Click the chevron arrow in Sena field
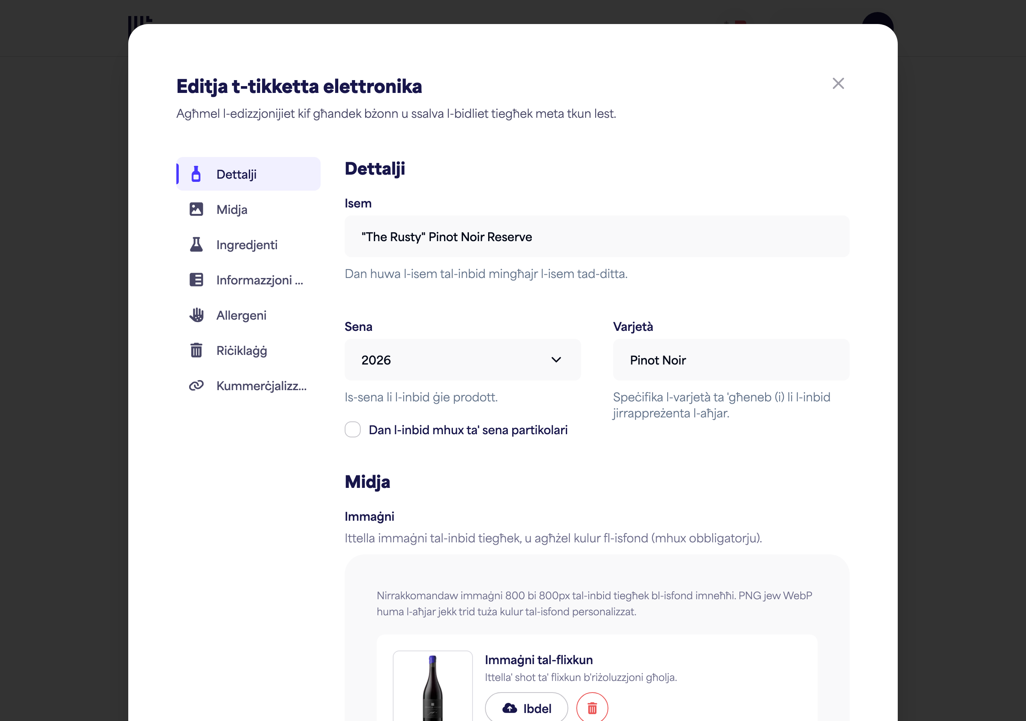 [x=556, y=360]
